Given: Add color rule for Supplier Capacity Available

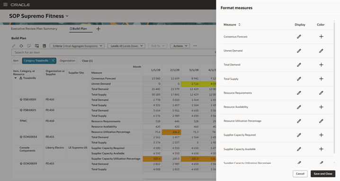Looking at the screenshot, I should coord(321,149).
